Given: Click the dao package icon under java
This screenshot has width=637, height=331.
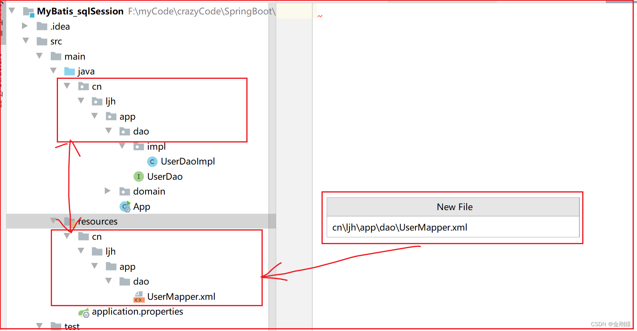Looking at the screenshot, I should point(125,131).
